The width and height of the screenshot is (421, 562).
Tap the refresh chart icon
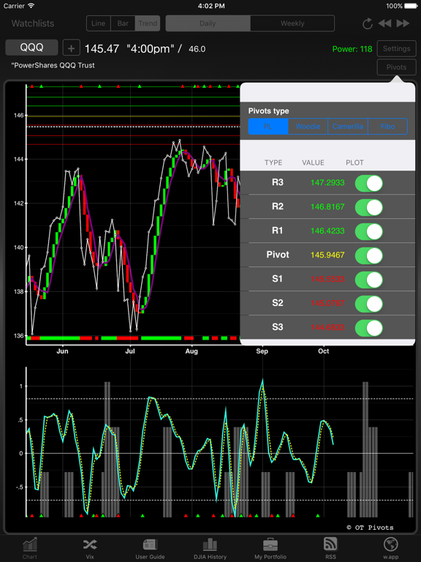[368, 23]
